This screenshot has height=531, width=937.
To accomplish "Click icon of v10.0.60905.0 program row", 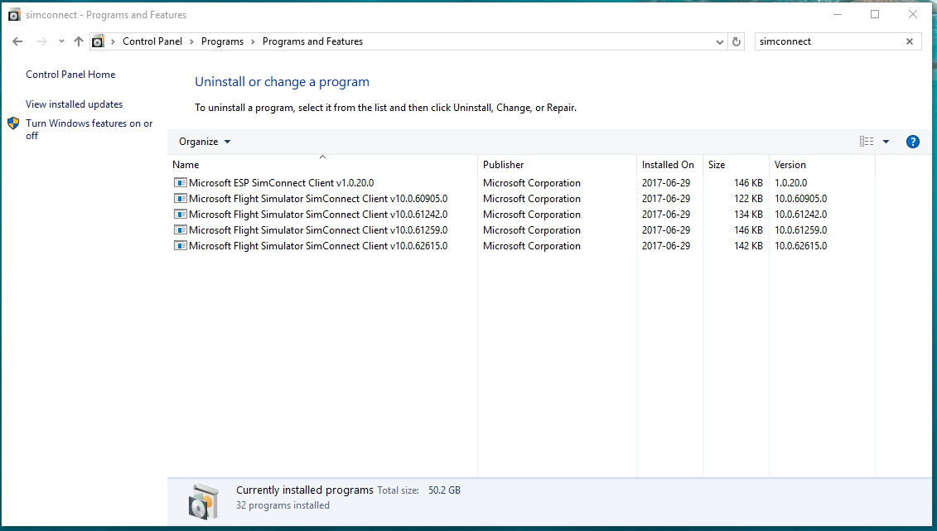I will point(180,198).
